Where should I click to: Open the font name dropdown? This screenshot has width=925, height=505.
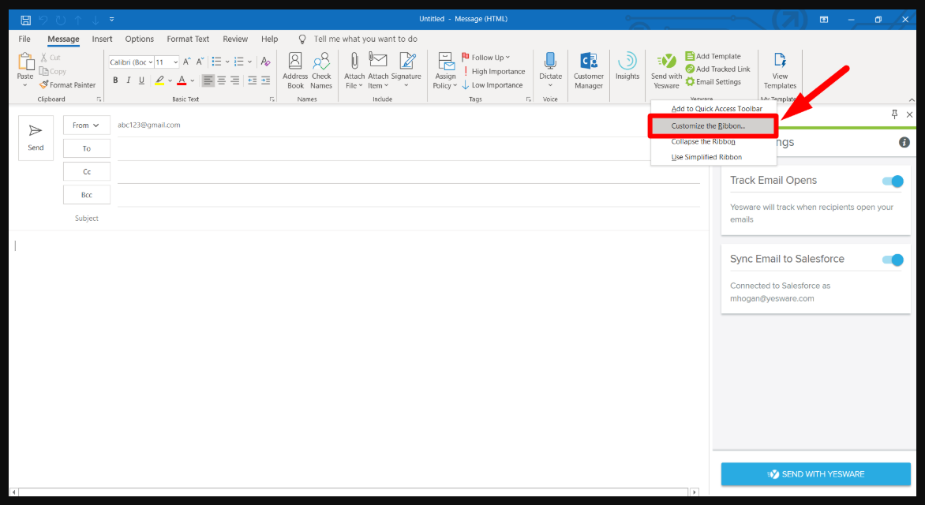pos(151,62)
